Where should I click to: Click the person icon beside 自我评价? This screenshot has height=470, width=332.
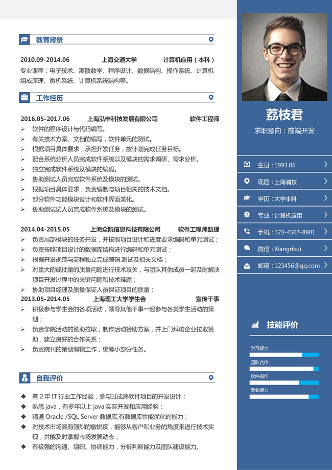tap(24, 377)
